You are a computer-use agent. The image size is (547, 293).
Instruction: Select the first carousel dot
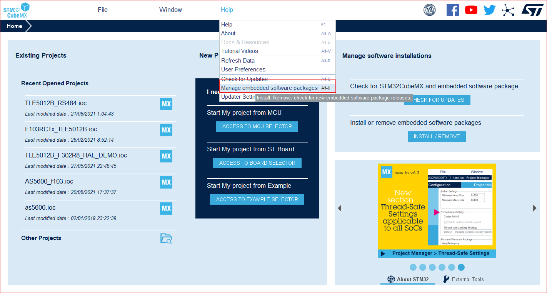[x=413, y=267]
